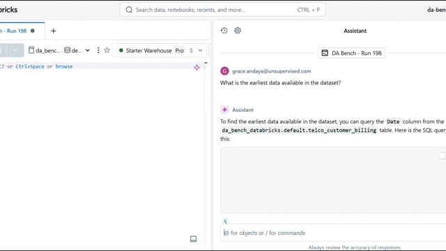446x251 pixels.
Task: Toggle the bottom panel icon in editor
Action: pyautogui.click(x=193, y=238)
